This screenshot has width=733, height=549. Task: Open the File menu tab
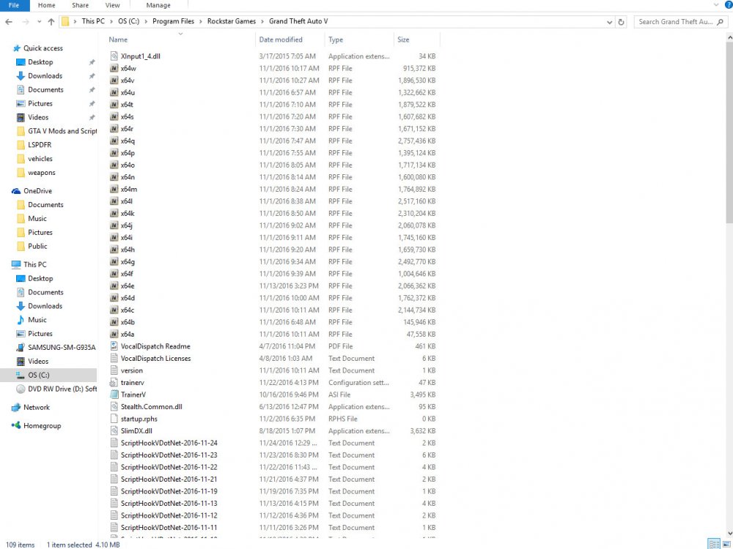(15, 5)
